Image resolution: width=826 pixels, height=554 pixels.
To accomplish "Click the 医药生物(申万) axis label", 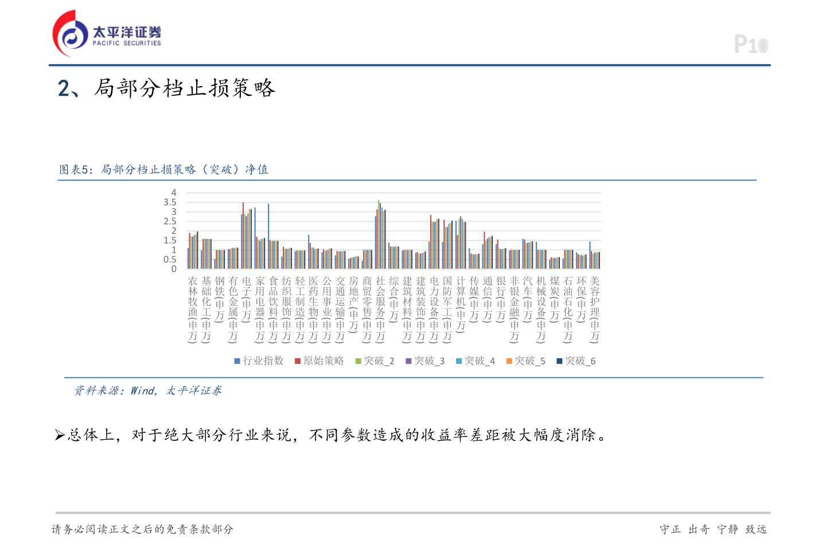I will tap(314, 309).
